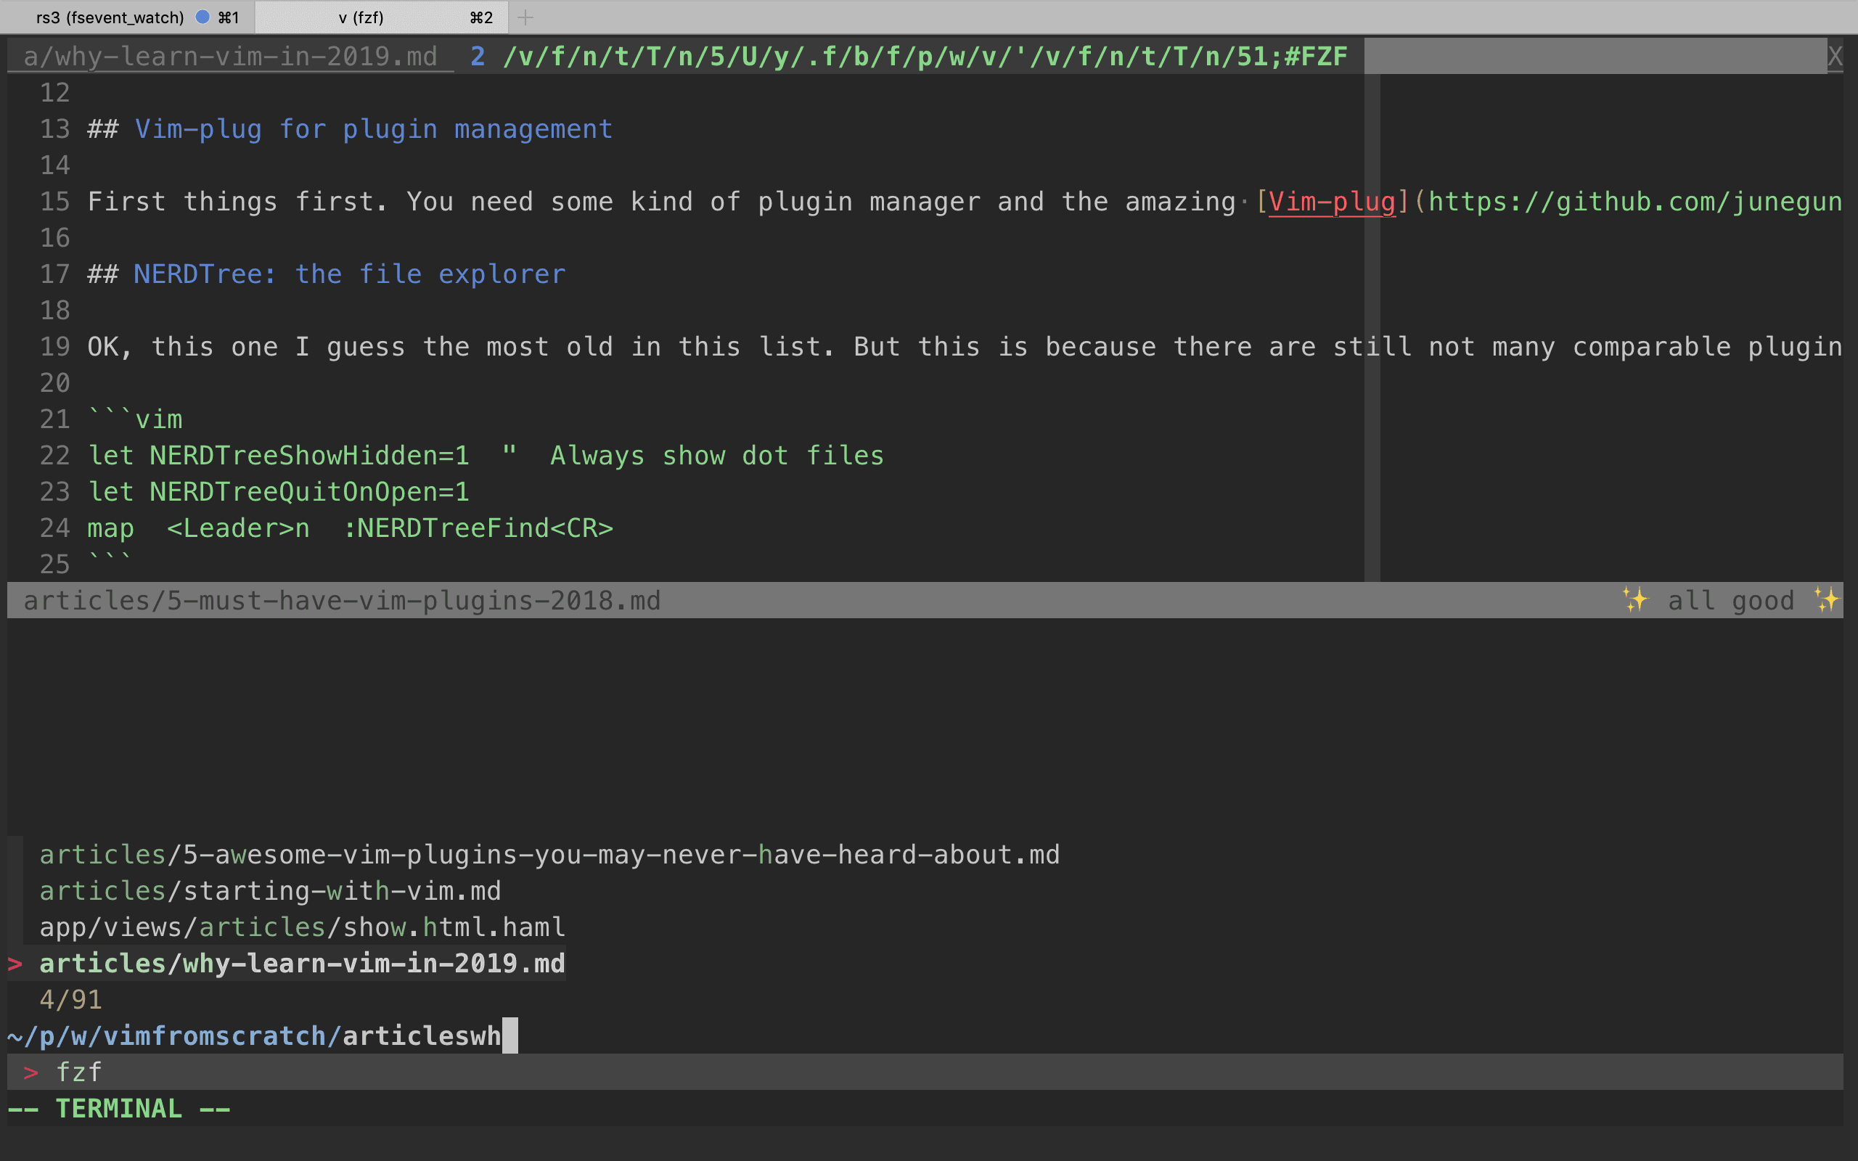Select fzf result articles/starting-with-vim.md

point(270,891)
